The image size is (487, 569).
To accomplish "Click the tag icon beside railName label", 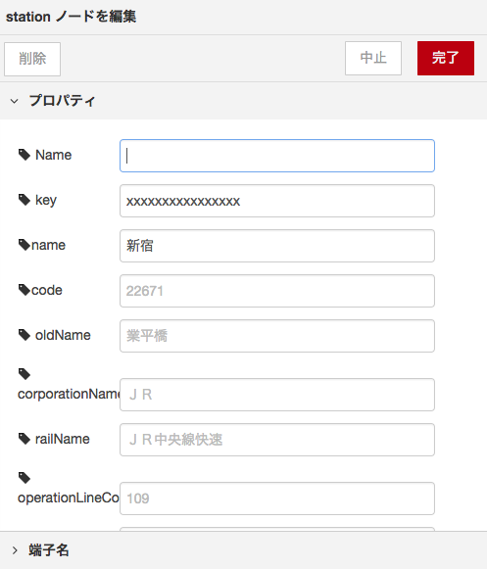I will 24,439.
